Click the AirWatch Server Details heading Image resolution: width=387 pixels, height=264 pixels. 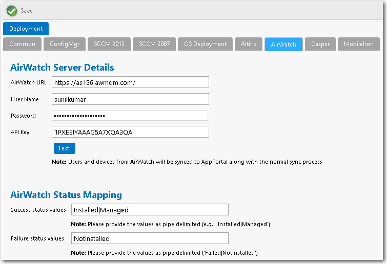pos(62,68)
